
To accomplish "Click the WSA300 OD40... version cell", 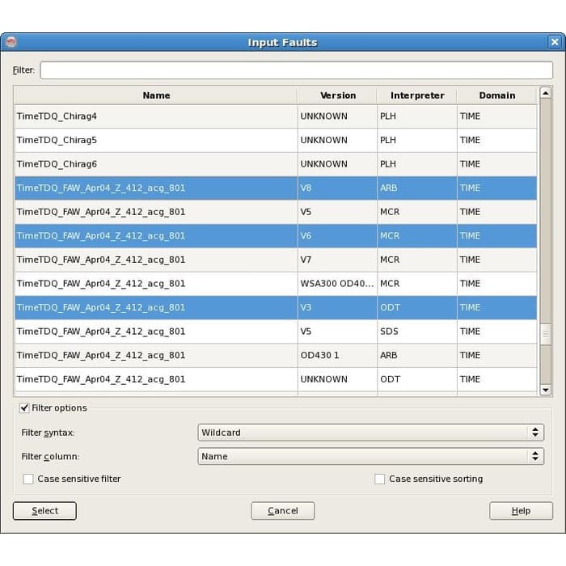I will click(x=337, y=284).
